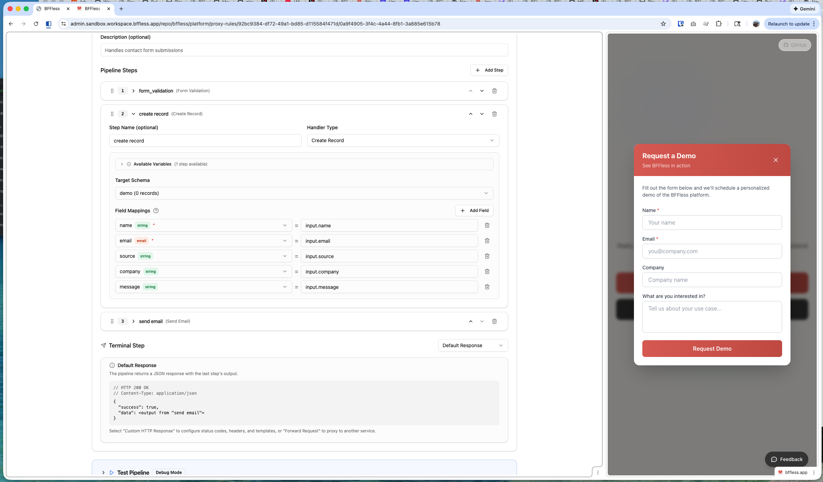Open Terminal Step Default Response dropdown
The width and height of the screenshot is (823, 482).
pyautogui.click(x=472, y=345)
